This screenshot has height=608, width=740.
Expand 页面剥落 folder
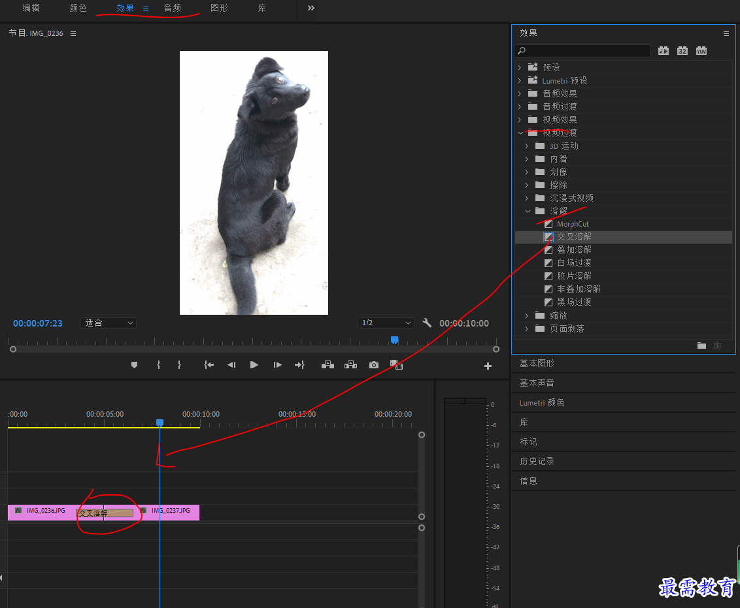527,328
